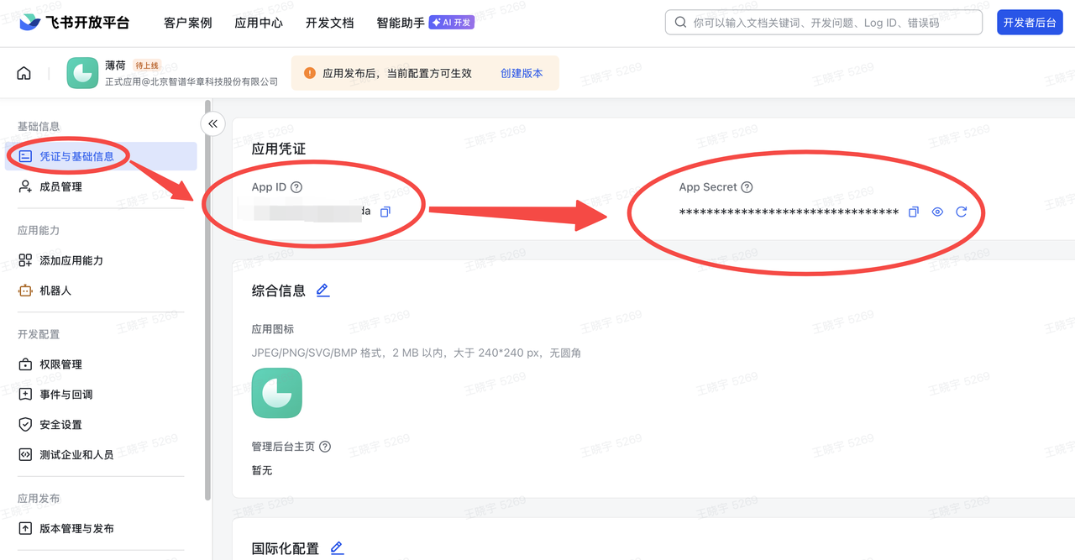The height and width of the screenshot is (560, 1075).
Task: Open 凭证与基础信息 in sidebar
Action: 76,156
